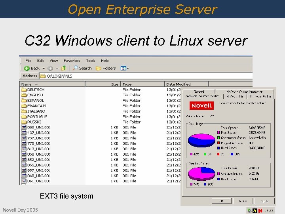Switch to the NetWare Info tab

pyautogui.click(x=235, y=96)
